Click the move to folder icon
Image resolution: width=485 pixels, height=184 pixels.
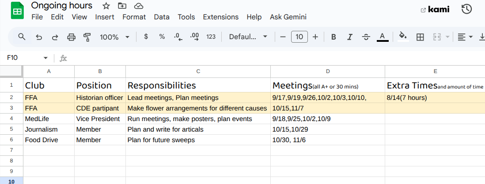coord(122,6)
